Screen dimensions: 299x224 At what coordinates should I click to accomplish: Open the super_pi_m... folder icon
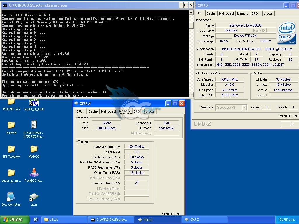[11, 173]
